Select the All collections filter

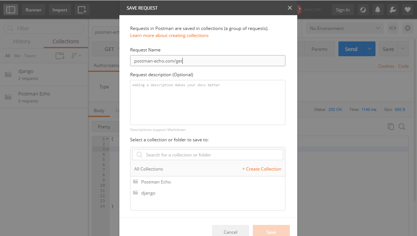pyautogui.click(x=8, y=56)
